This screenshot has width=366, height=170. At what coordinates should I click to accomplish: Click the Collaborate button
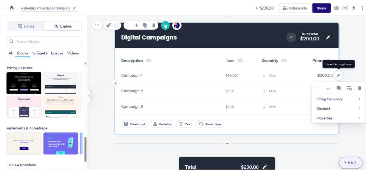[295, 8]
